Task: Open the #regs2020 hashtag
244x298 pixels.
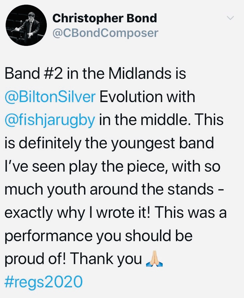Action: 43,282
